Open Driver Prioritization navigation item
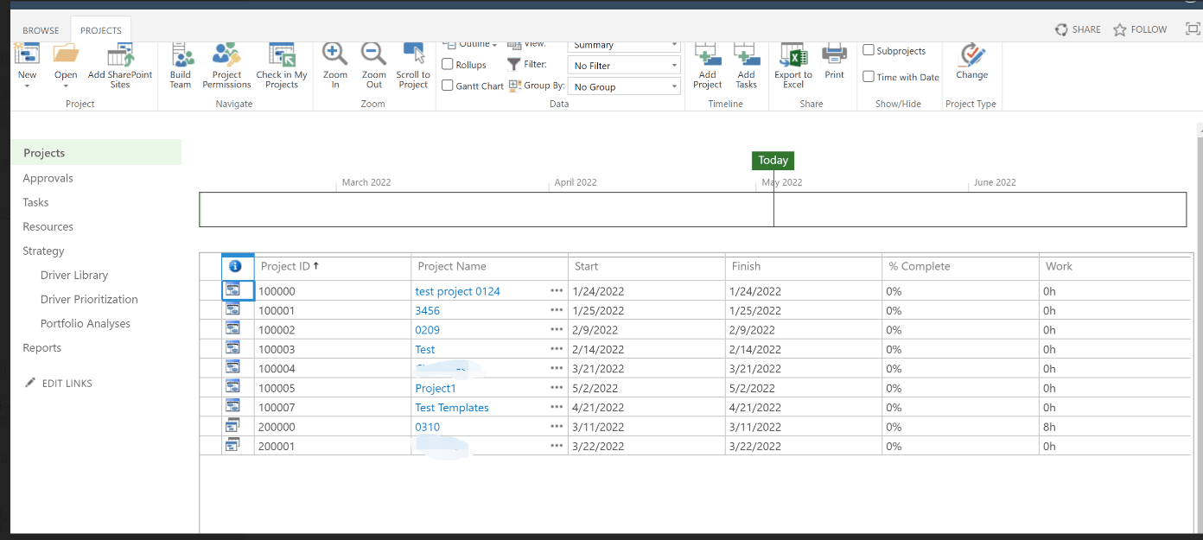Image resolution: width=1203 pixels, height=540 pixels. coord(89,299)
